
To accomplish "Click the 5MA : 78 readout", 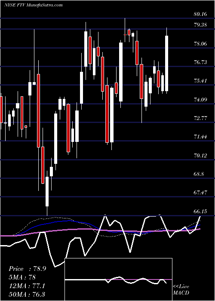I will (22, 277).
